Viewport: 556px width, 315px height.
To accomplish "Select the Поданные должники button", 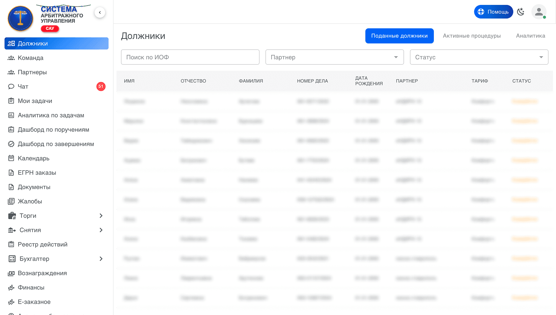I will [x=399, y=36].
